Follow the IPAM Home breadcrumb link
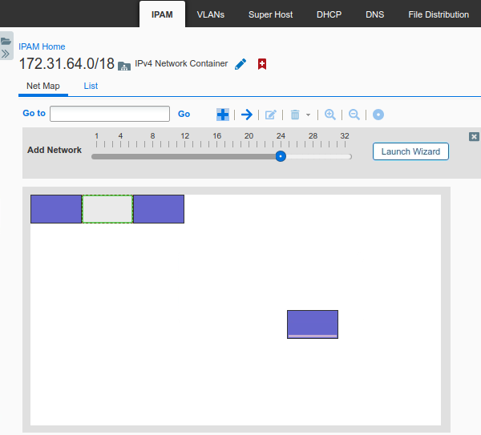 tap(42, 46)
